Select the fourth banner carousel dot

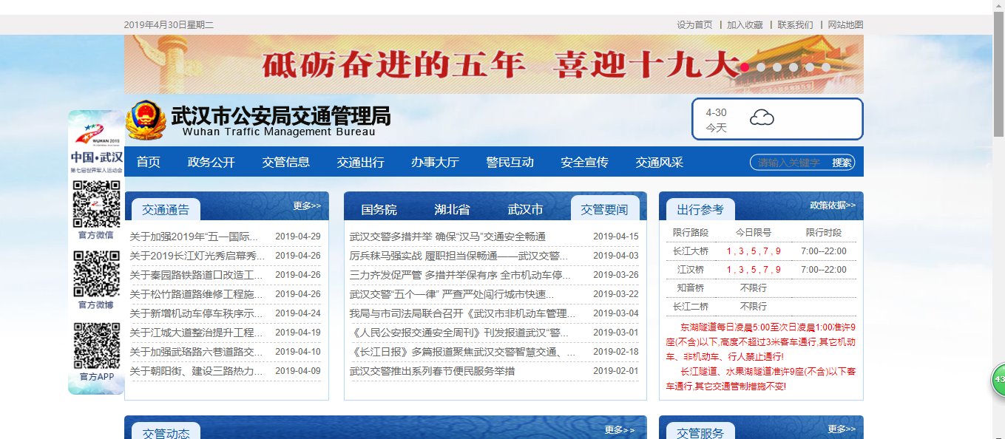[x=795, y=67]
